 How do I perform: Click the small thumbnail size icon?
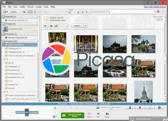[x=98, y=108]
